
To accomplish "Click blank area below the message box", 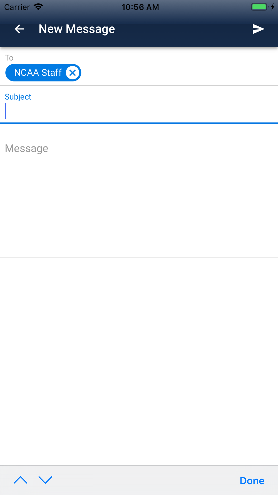I will coord(139,362).
